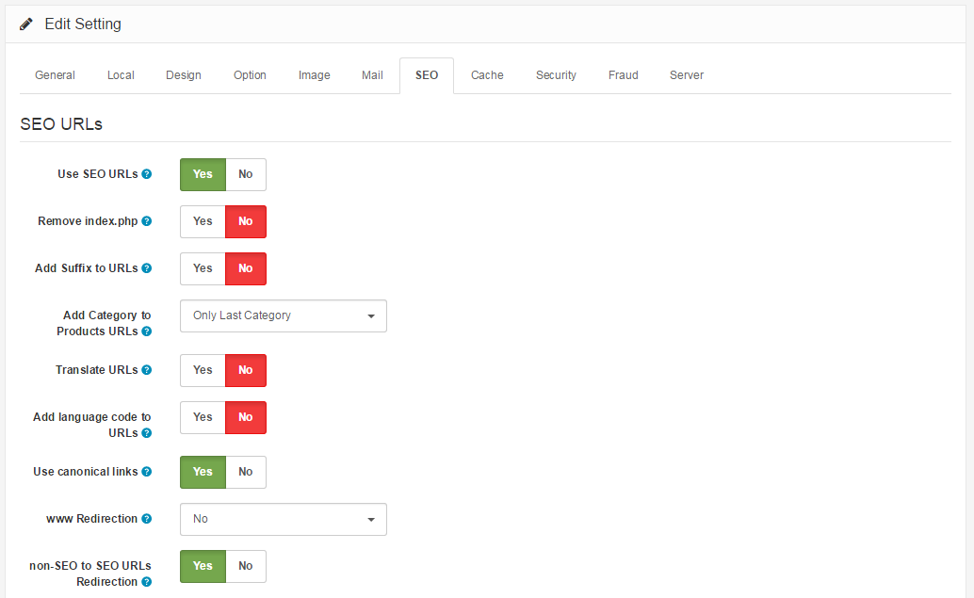Screen dimensions: 974x598
Task: Open help icon for Remove index.php
Action: pyautogui.click(x=147, y=221)
